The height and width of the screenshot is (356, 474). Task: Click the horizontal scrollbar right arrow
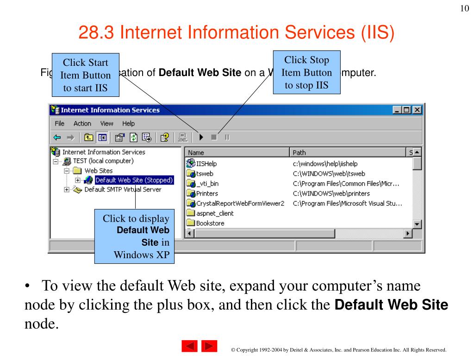(408, 234)
